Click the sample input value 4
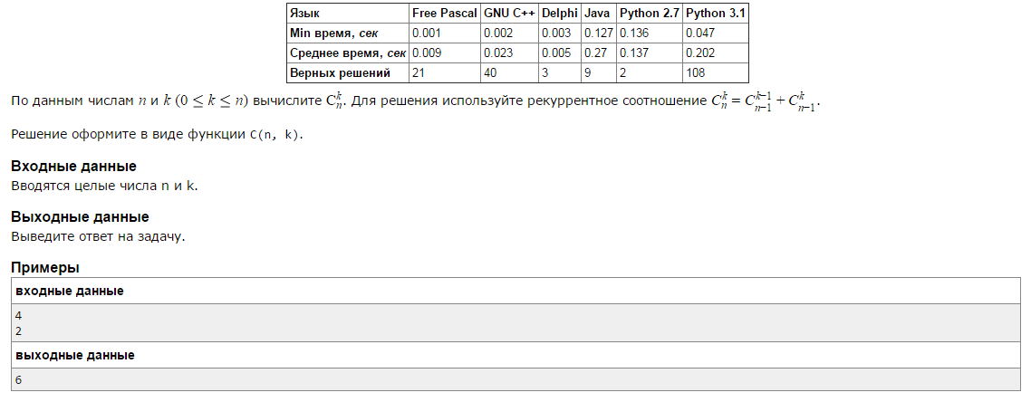1031x402 pixels. (18, 315)
